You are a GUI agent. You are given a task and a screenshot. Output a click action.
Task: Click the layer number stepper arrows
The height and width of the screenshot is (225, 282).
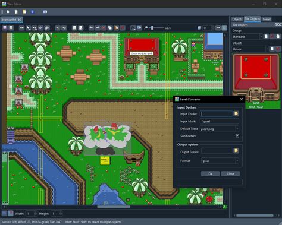tap(213, 28)
